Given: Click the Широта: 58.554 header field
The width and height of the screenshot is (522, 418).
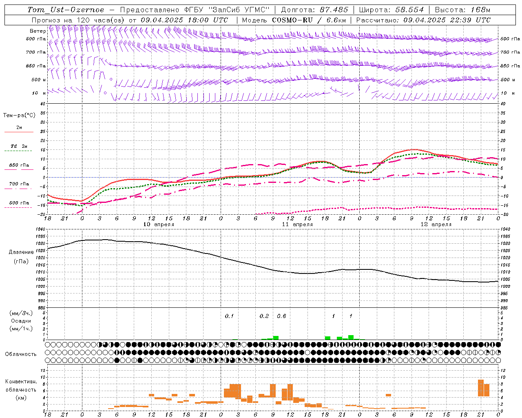Looking at the screenshot, I should coord(391,10).
